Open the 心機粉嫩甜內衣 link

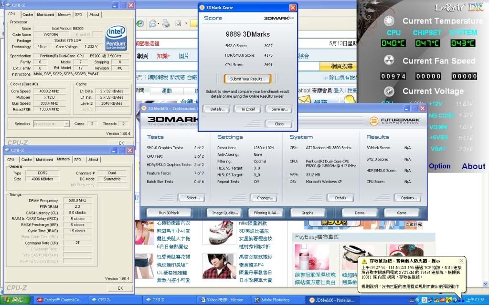[x=173, y=223]
